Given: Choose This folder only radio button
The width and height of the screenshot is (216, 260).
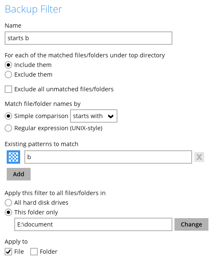Looking at the screenshot, I should point(8,212).
